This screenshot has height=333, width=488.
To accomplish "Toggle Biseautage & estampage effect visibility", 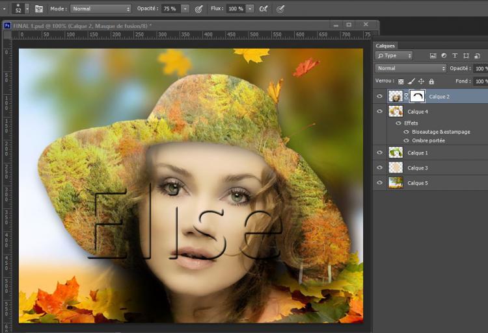I will click(406, 132).
